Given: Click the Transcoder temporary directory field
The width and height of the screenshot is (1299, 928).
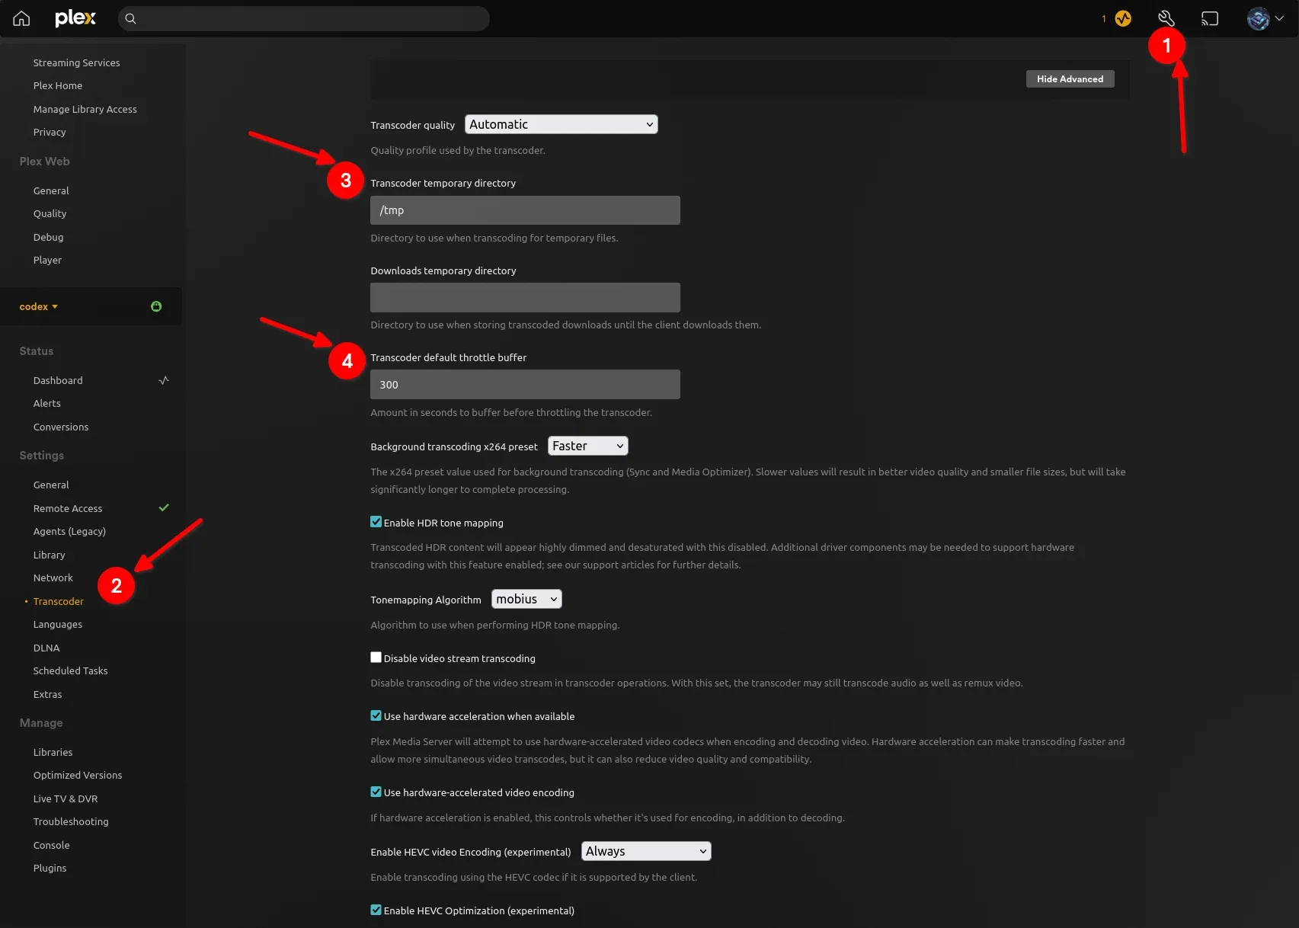Looking at the screenshot, I should point(525,210).
